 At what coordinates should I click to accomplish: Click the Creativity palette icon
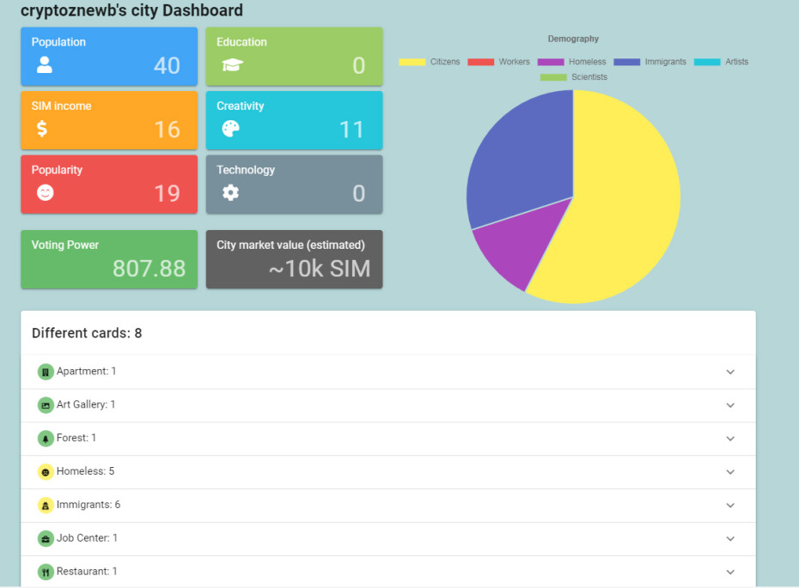[x=230, y=129]
